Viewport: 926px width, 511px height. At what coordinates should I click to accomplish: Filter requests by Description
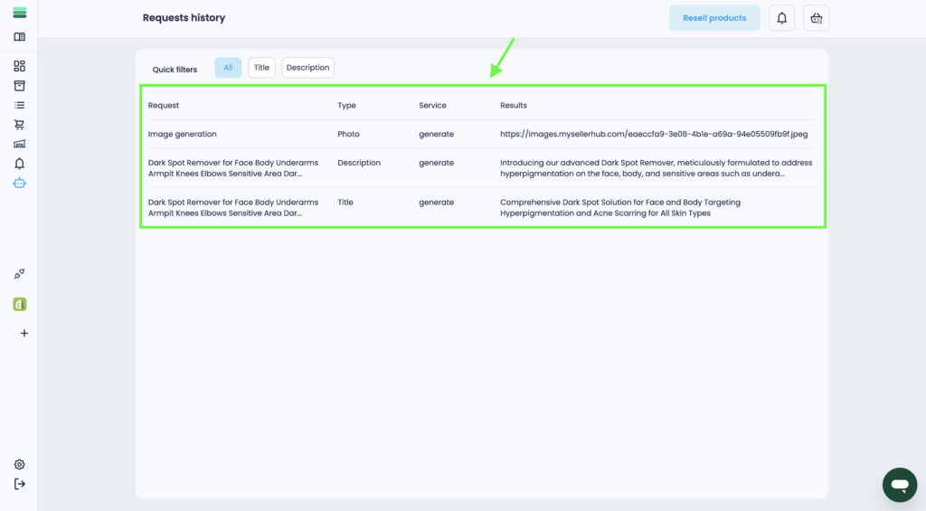tap(307, 68)
